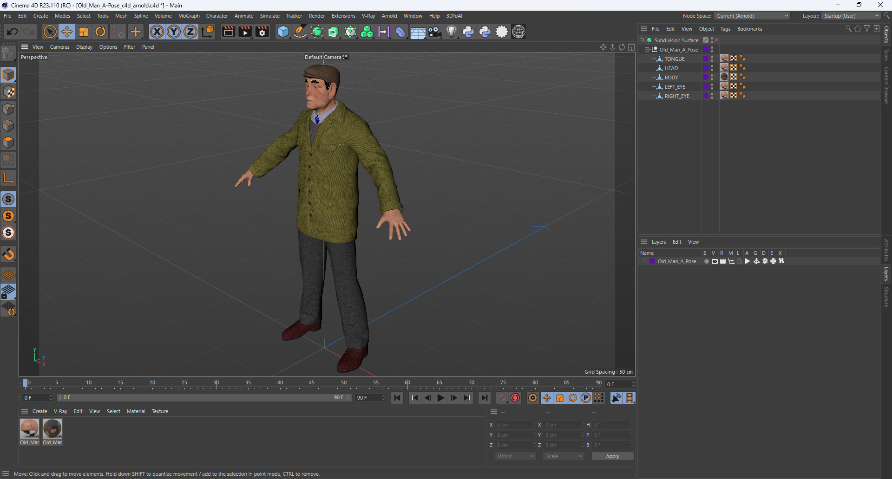Activate the Rotate tool

pos(100,32)
